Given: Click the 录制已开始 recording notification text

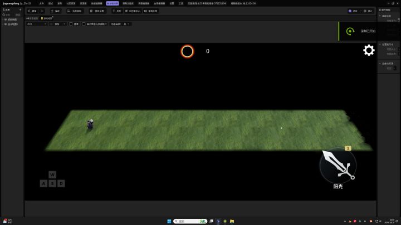Looking at the screenshot, I should coord(368,31).
